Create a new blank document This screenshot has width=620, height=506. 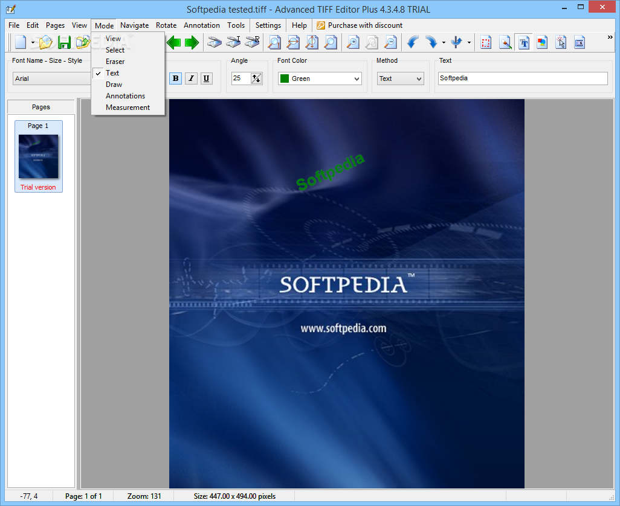pos(21,42)
